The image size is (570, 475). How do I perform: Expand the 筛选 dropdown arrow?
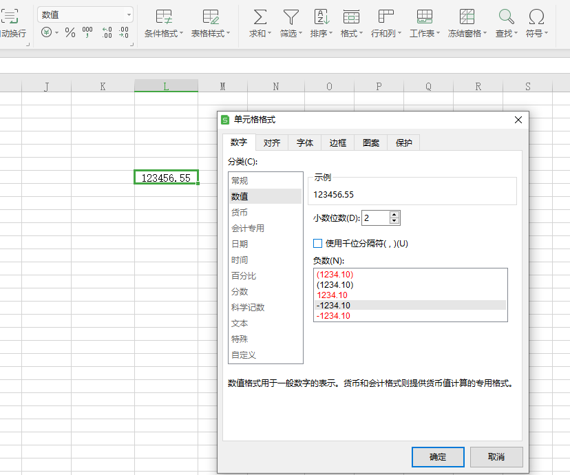(300, 34)
